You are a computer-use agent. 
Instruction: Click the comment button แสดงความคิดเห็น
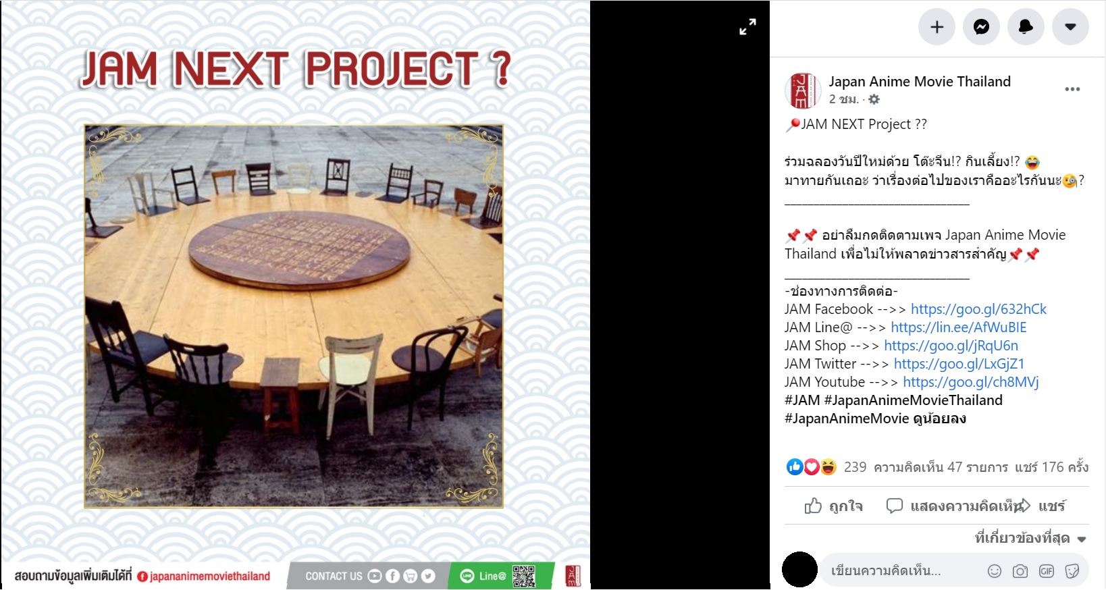953,506
